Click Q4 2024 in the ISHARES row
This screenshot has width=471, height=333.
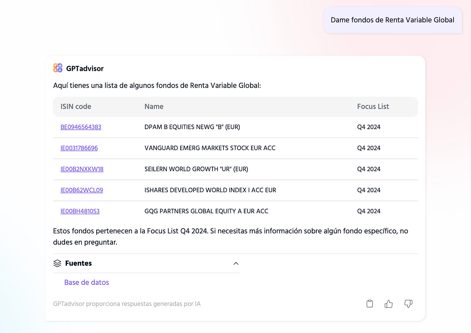369,190
